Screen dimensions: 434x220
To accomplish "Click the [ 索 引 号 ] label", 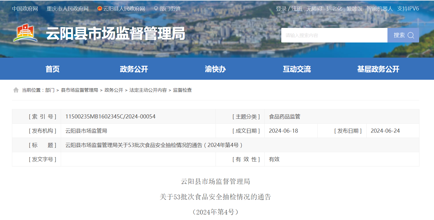I will [x=42, y=117].
